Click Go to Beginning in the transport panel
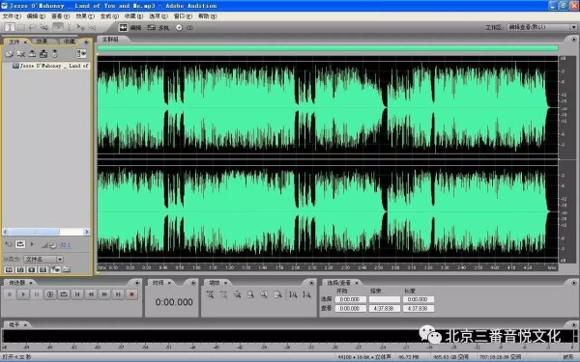The height and width of the screenshot is (362, 580). click(77, 294)
